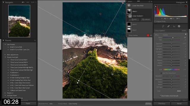Click the Temp slider handle

(173, 38)
